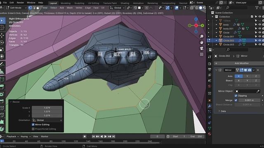This screenshot has height=148, width=264.
Task: Open the Mesh menu
Action: point(70,8)
